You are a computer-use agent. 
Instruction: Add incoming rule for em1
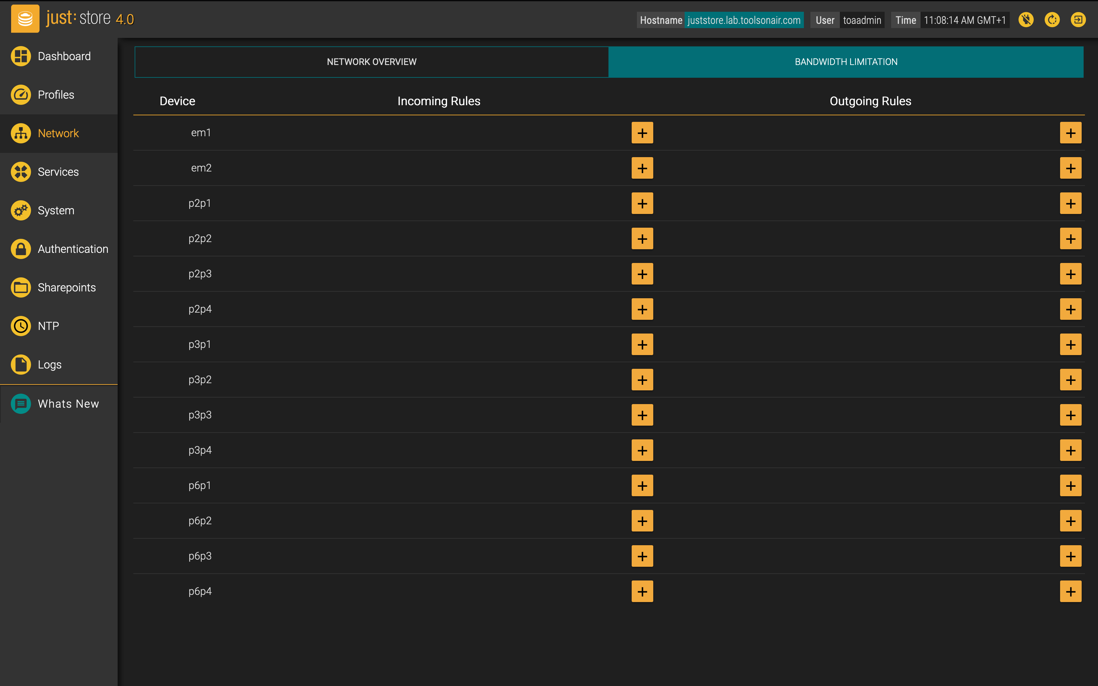(x=642, y=133)
